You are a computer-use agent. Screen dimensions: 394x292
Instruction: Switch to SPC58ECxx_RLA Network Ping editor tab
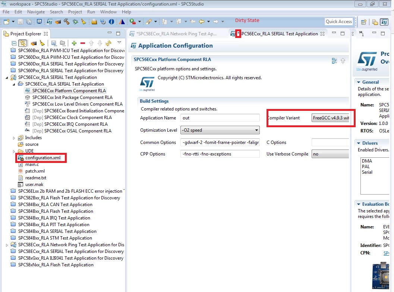[176, 34]
